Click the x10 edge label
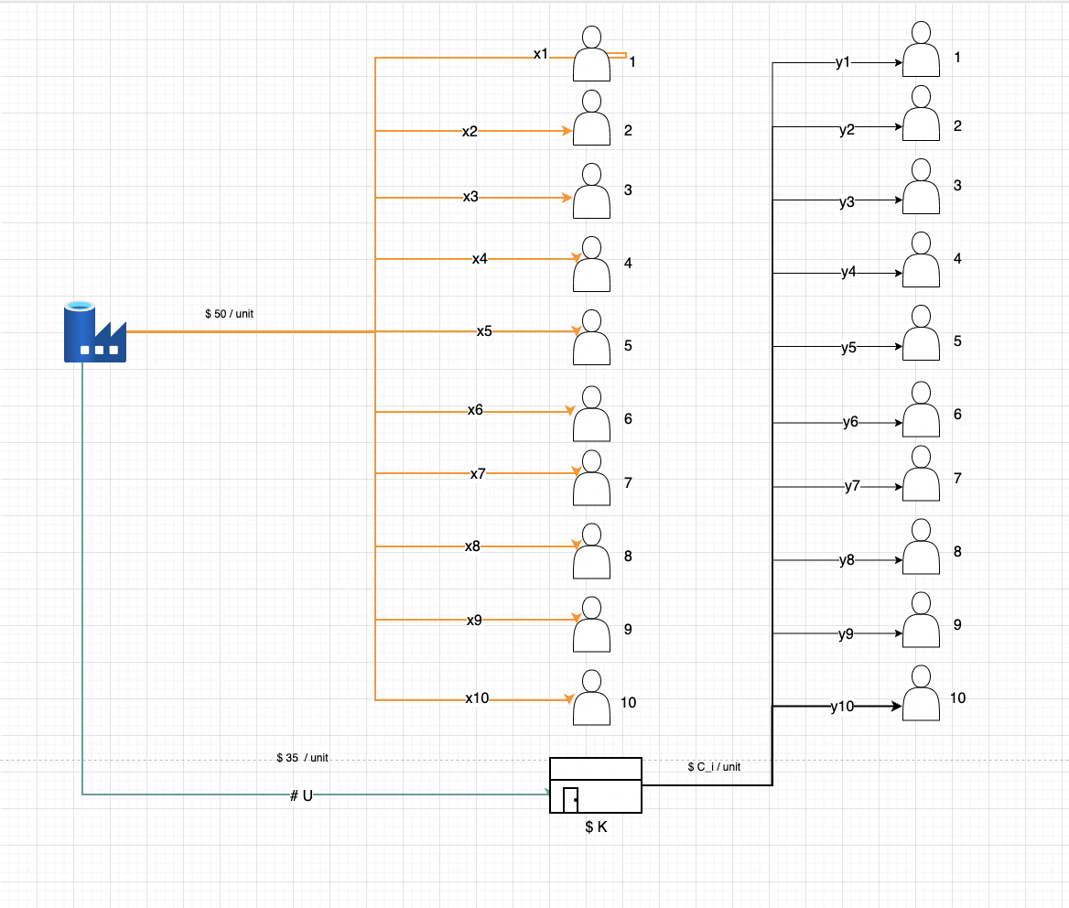Image resolution: width=1069 pixels, height=908 pixels. pyautogui.click(x=477, y=698)
